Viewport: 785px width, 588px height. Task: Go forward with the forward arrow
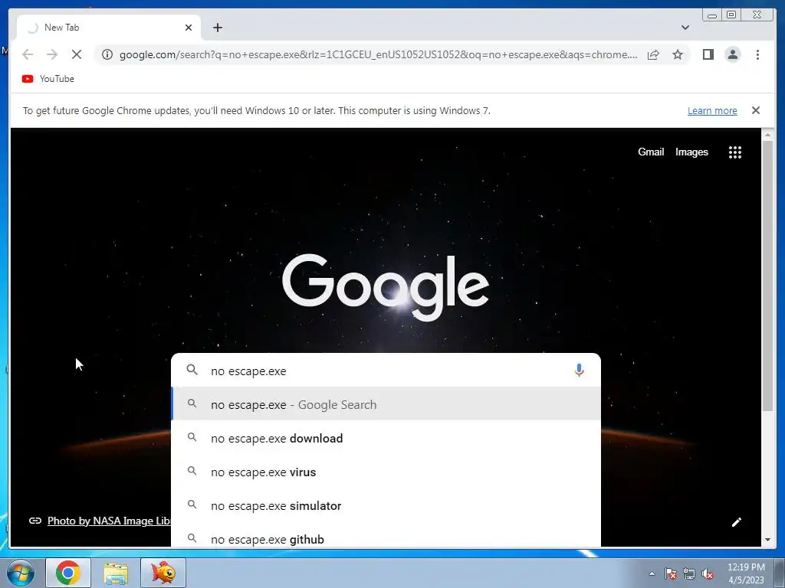tap(52, 54)
